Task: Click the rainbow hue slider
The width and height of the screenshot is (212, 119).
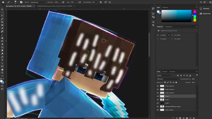Action: tap(195, 16)
